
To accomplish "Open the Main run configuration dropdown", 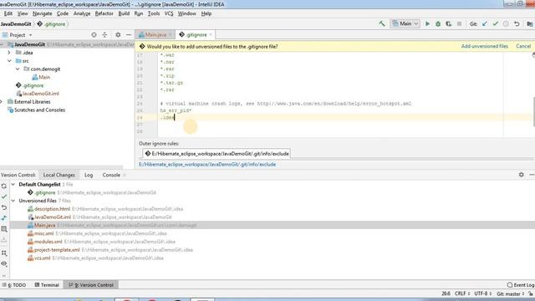I will (405, 23).
